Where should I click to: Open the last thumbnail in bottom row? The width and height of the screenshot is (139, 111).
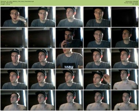(125, 100)
